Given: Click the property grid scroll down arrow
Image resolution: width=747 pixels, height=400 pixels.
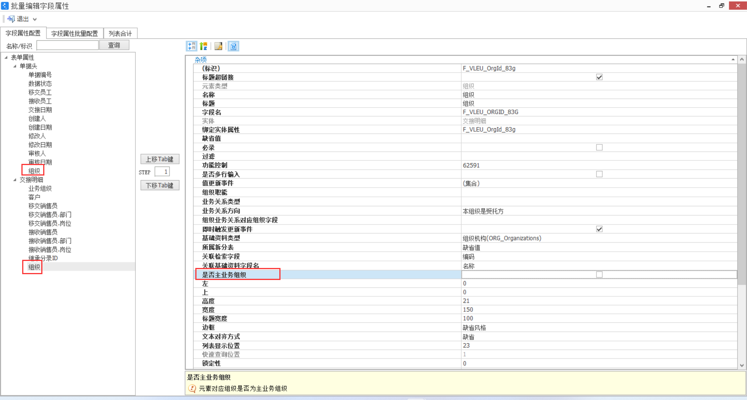Looking at the screenshot, I should pos(742,365).
